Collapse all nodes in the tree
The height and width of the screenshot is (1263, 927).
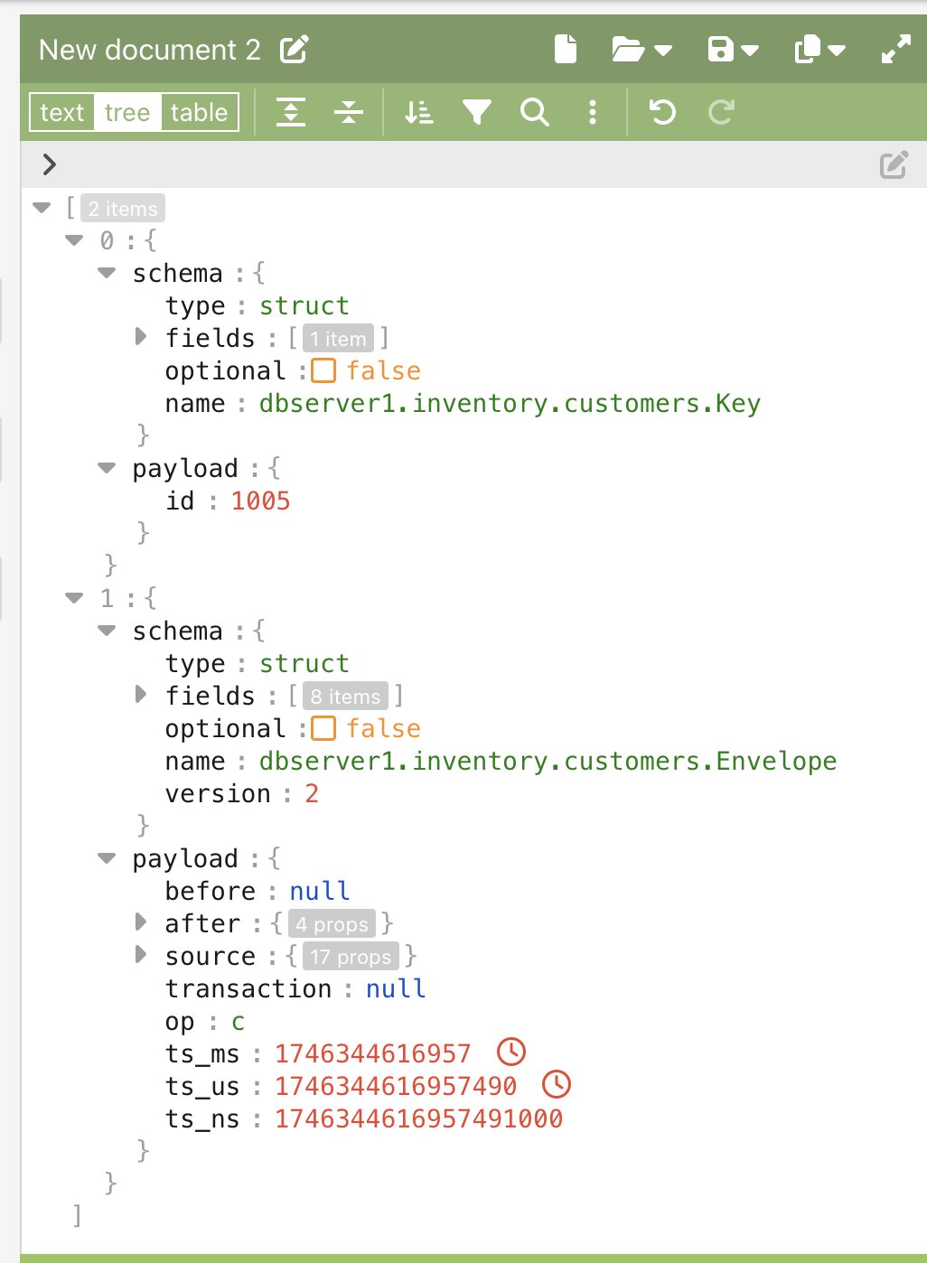(348, 112)
